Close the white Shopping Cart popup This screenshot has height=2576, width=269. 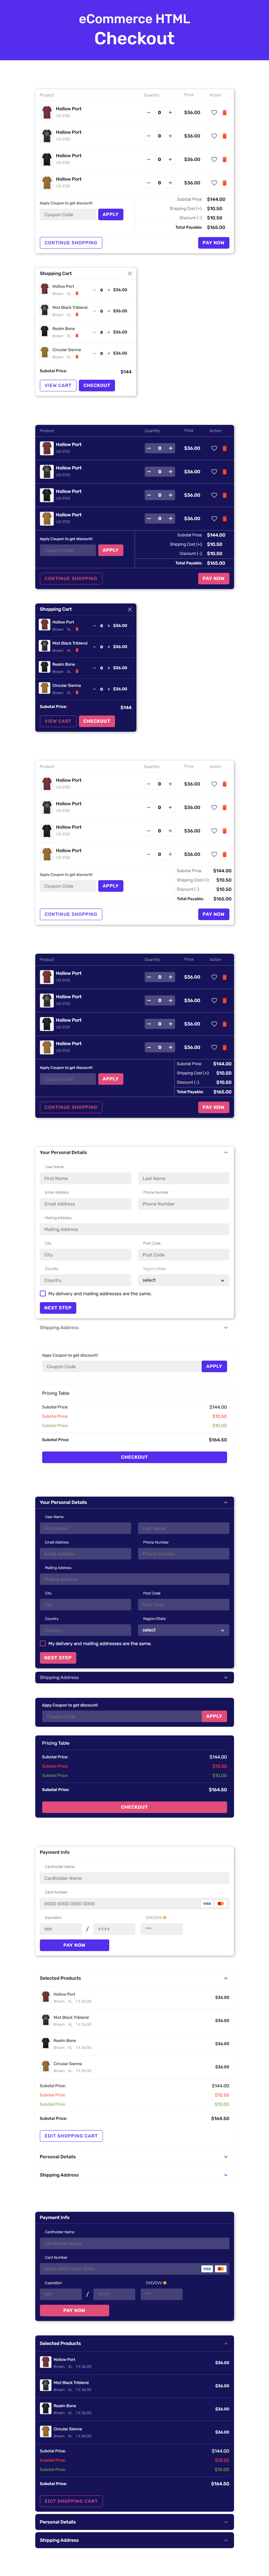(130, 273)
